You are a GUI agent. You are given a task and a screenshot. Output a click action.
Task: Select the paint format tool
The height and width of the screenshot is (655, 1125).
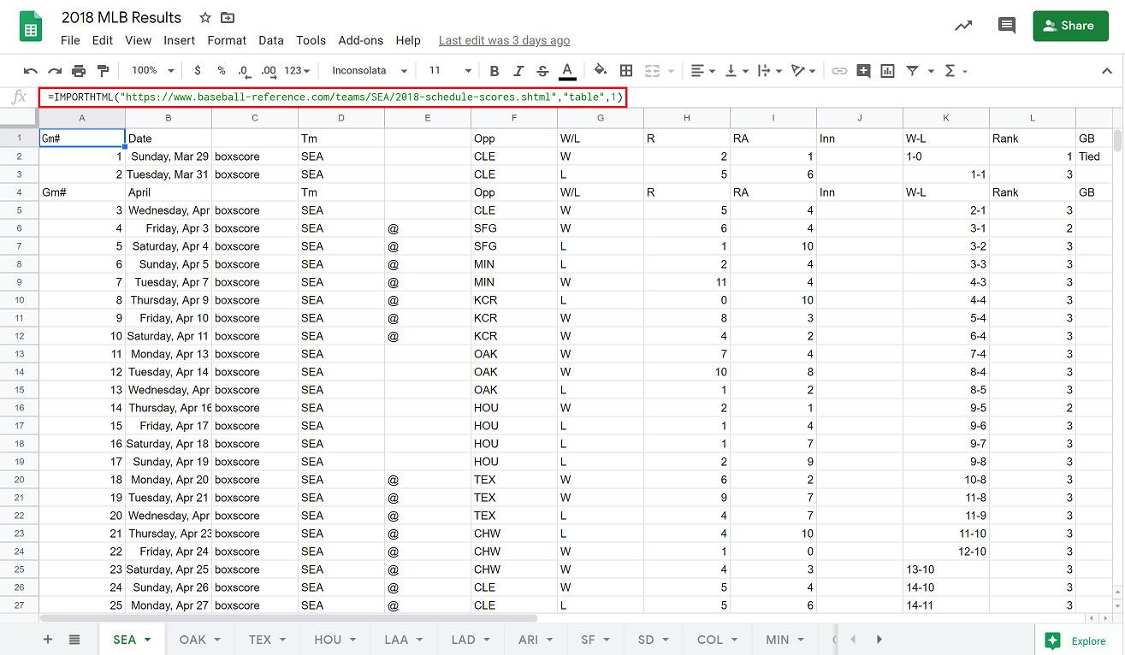point(103,71)
